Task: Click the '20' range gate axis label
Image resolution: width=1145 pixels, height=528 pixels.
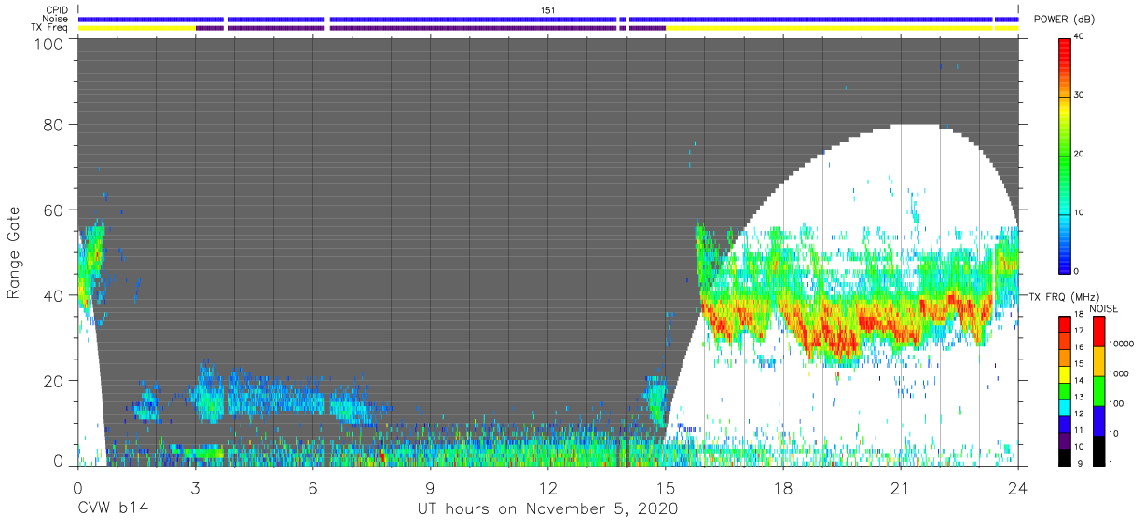Action: click(54, 381)
